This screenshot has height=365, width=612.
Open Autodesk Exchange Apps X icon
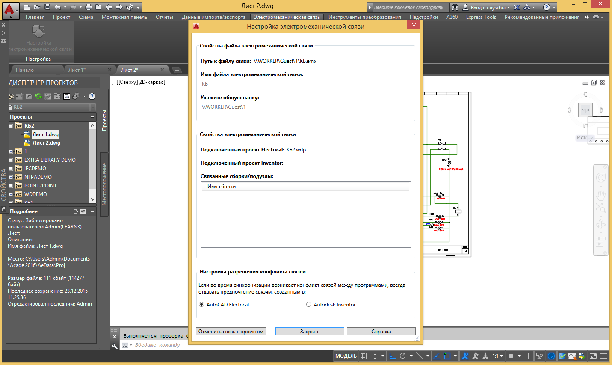(517, 7)
